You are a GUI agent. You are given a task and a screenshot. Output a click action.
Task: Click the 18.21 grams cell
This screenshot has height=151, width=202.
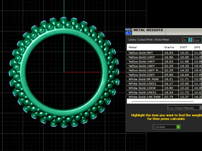pyautogui.click(x=170, y=79)
